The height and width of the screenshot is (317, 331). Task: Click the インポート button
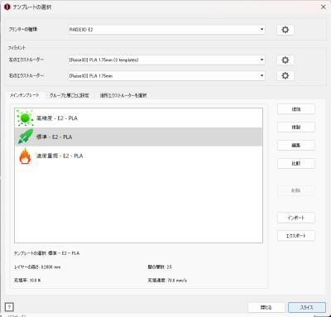pos(296,218)
